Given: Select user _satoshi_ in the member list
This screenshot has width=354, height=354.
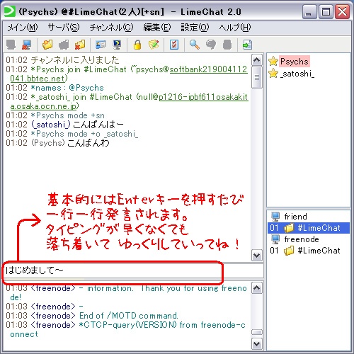Looking at the screenshot, I should tap(297, 74).
